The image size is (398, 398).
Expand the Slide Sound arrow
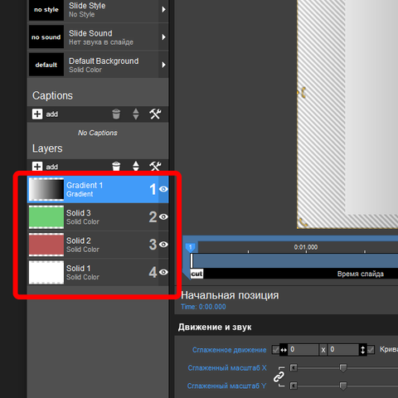pyautogui.click(x=163, y=37)
